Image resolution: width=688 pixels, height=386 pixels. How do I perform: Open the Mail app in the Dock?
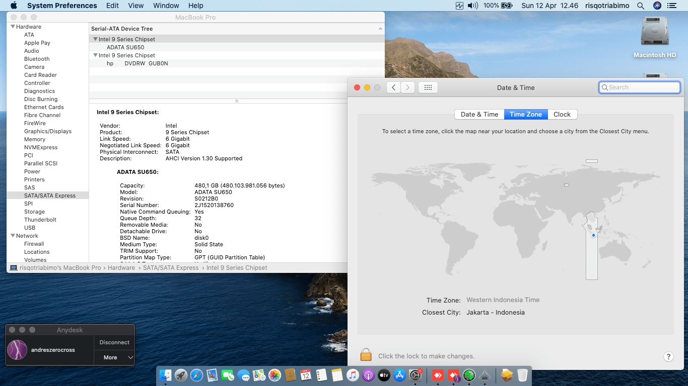click(x=212, y=375)
